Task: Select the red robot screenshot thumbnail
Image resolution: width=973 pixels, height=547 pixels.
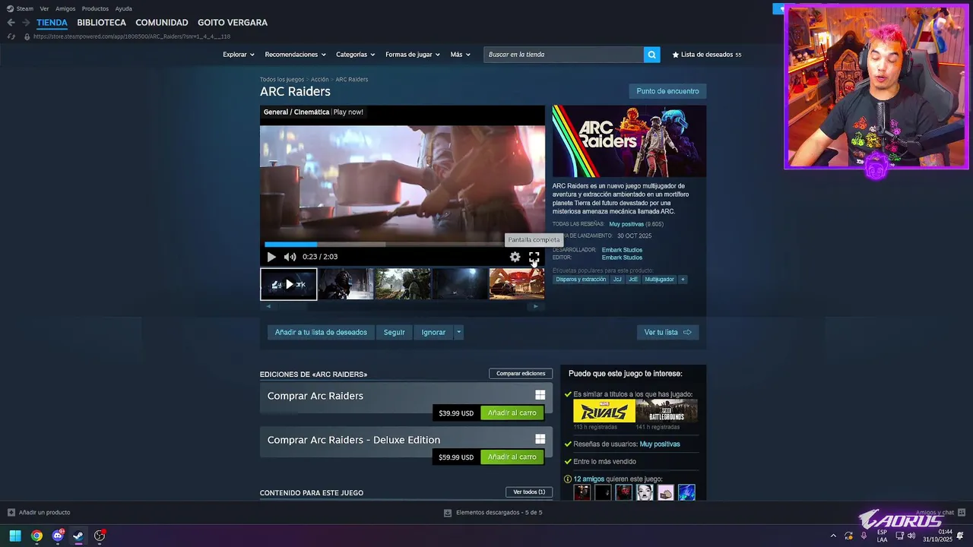Action: click(x=517, y=284)
